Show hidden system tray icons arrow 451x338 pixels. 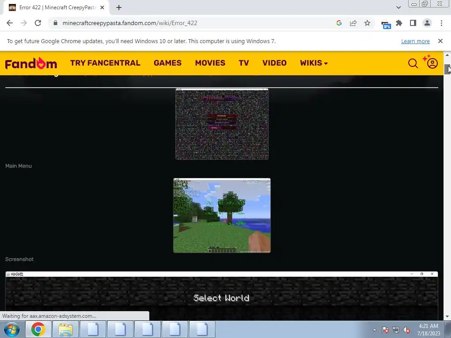pos(374,330)
